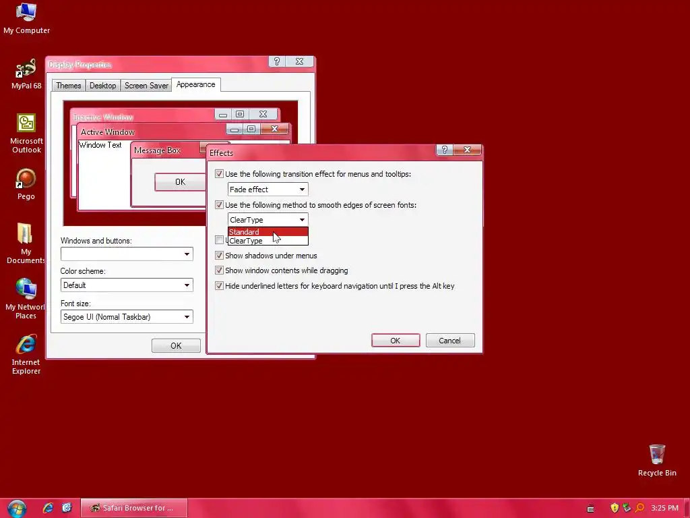Select the MyPal 68 desktop shortcut
This screenshot has width=690, height=518.
[26, 74]
